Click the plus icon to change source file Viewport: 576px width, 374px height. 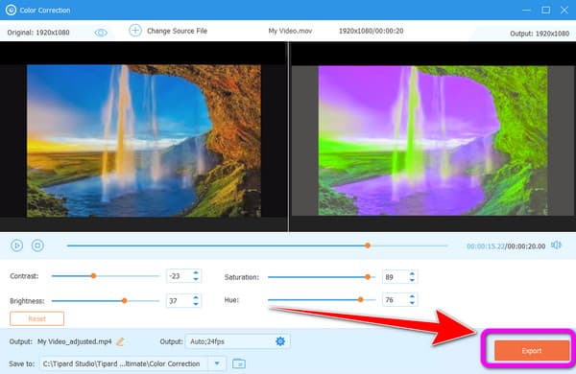tap(135, 31)
